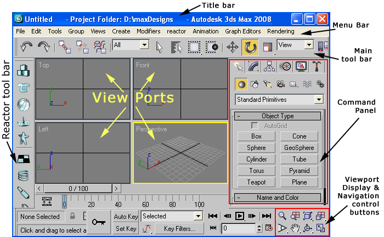384x237 pixels.
Task: Activate the Select and Move tool
Action: point(233,47)
